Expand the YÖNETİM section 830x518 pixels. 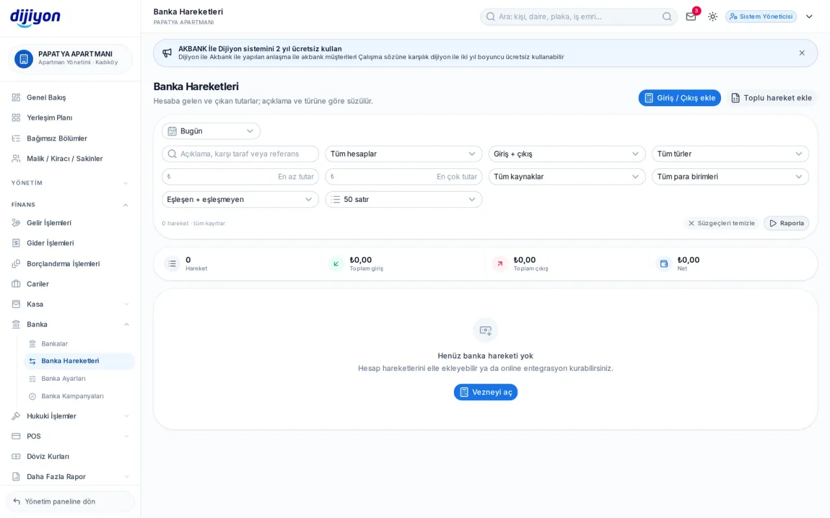point(70,183)
